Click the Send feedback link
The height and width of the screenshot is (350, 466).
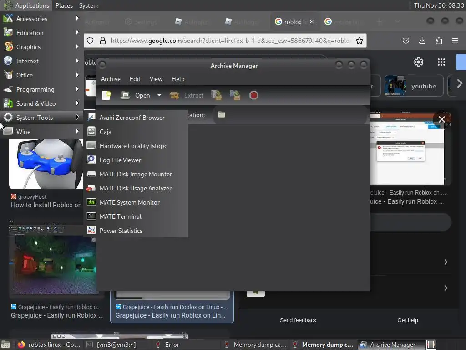(x=298, y=320)
